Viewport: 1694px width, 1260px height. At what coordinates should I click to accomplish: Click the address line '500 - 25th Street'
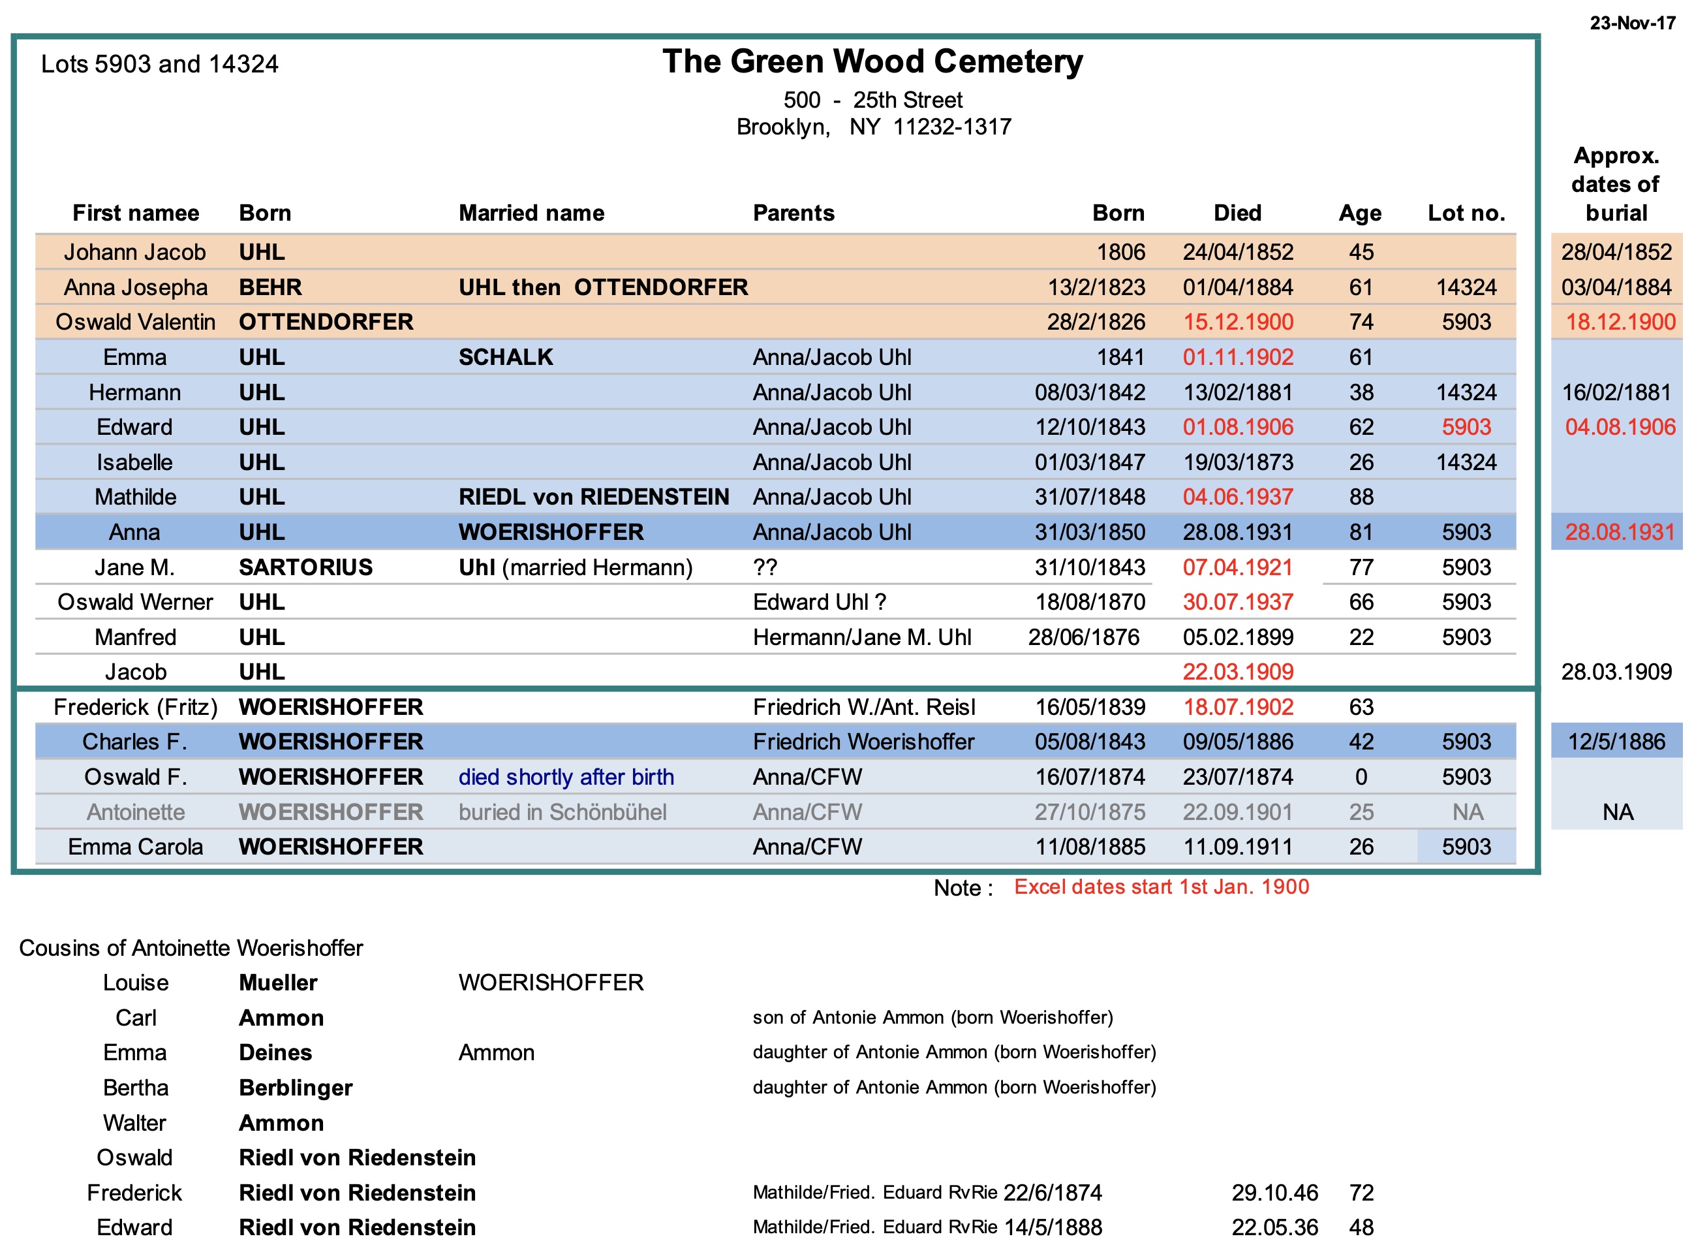872,100
